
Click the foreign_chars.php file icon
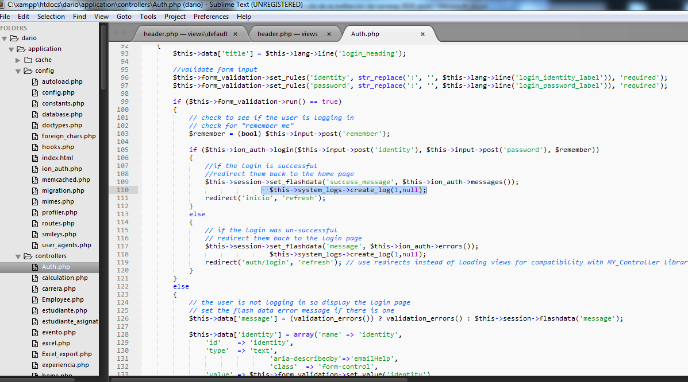pyautogui.click(x=35, y=137)
